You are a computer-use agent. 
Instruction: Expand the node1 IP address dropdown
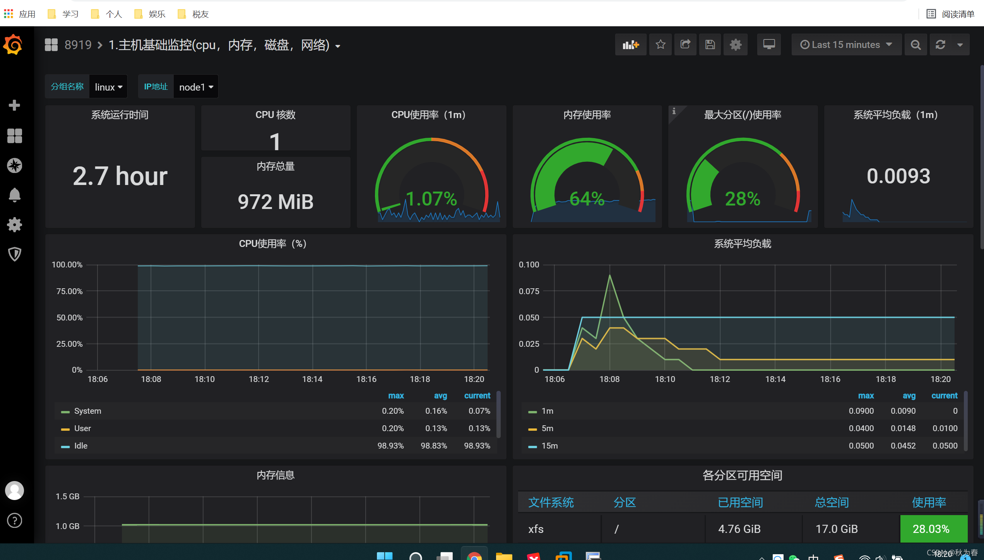196,87
